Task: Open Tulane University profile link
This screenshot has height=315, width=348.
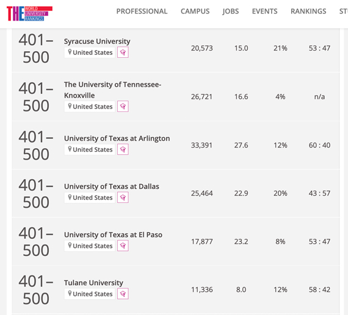Action: coord(93,283)
